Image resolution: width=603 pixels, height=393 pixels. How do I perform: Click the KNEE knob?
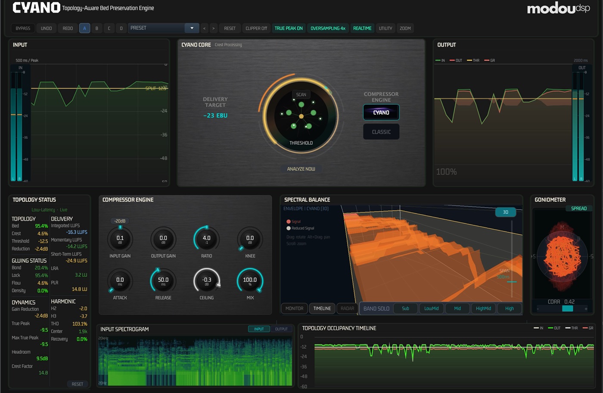pyautogui.click(x=250, y=239)
